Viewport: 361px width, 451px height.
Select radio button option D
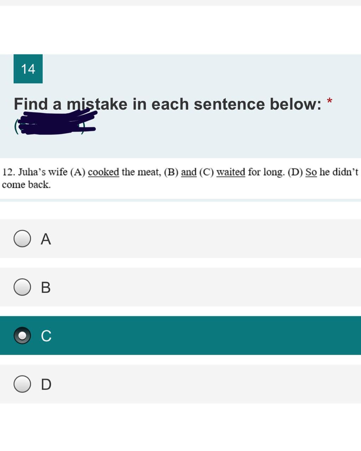[x=22, y=384]
